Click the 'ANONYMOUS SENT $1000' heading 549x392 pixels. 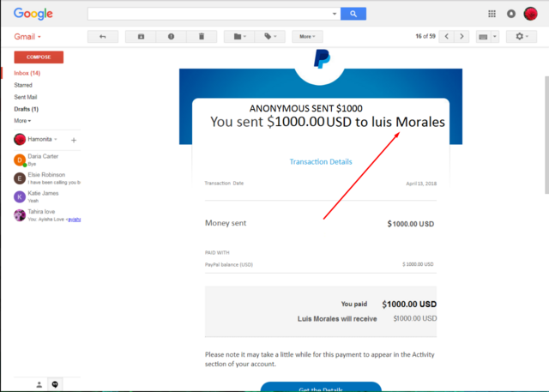pyautogui.click(x=306, y=108)
